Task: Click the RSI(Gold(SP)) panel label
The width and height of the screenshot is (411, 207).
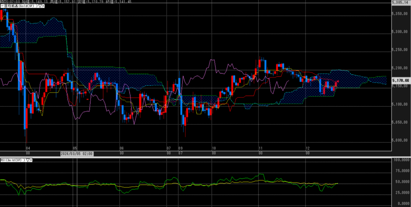Action: (x=13, y=160)
